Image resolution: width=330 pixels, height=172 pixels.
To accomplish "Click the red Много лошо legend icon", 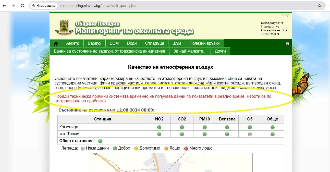I will (x=186, y=148).
